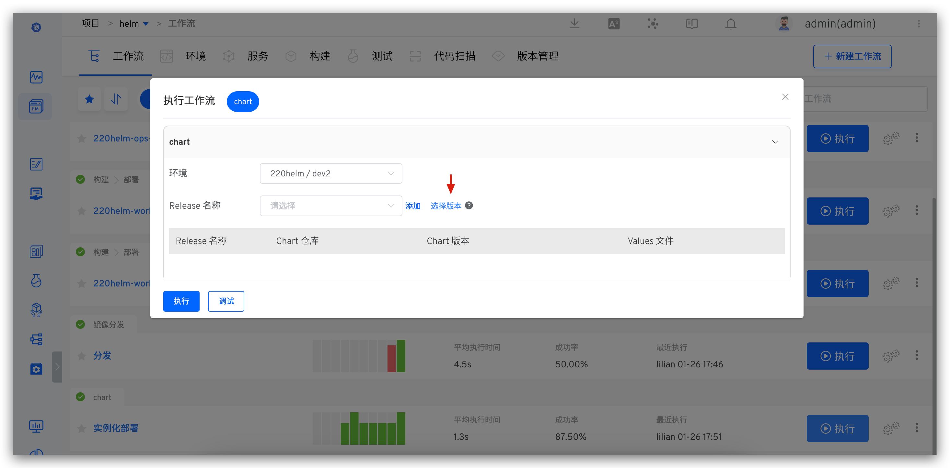950x468 pixels.
Task: Click the 选择版本 link
Action: click(x=446, y=206)
